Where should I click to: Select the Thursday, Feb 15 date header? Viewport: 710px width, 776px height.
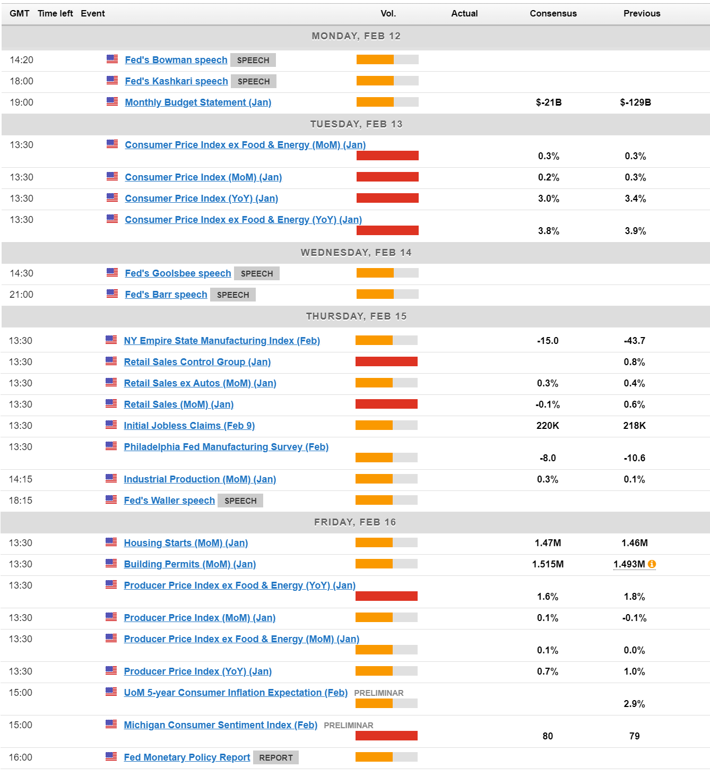point(356,316)
